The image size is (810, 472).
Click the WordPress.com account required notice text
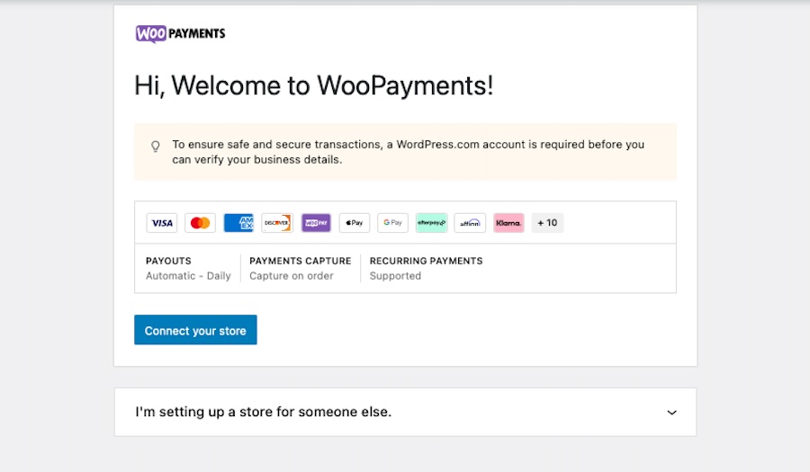[408, 152]
